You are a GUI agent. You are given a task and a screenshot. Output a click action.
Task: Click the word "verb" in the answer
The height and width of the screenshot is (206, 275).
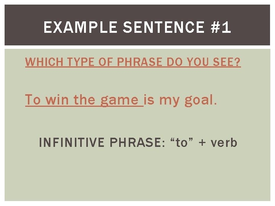pyautogui.click(x=224, y=143)
